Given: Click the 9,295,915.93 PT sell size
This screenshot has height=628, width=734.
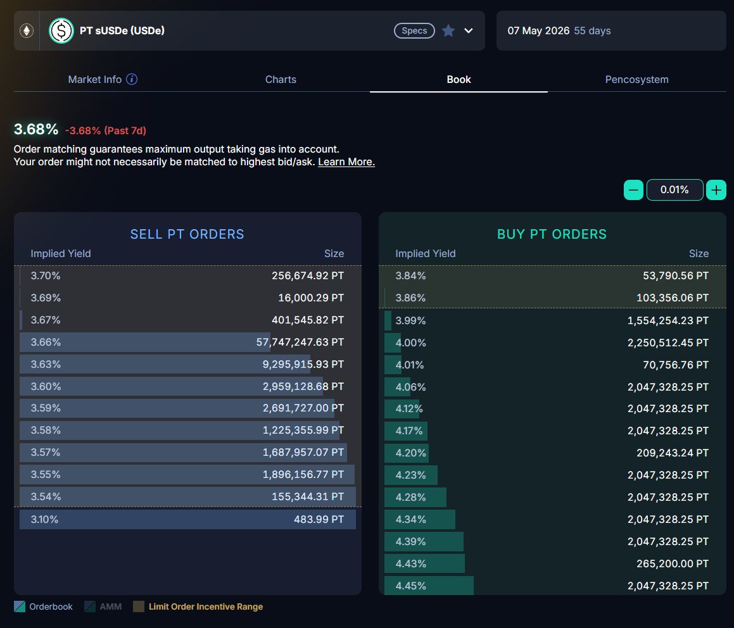Looking at the screenshot, I should [303, 364].
